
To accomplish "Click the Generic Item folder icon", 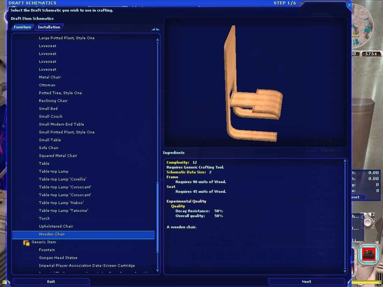I will point(26,243).
